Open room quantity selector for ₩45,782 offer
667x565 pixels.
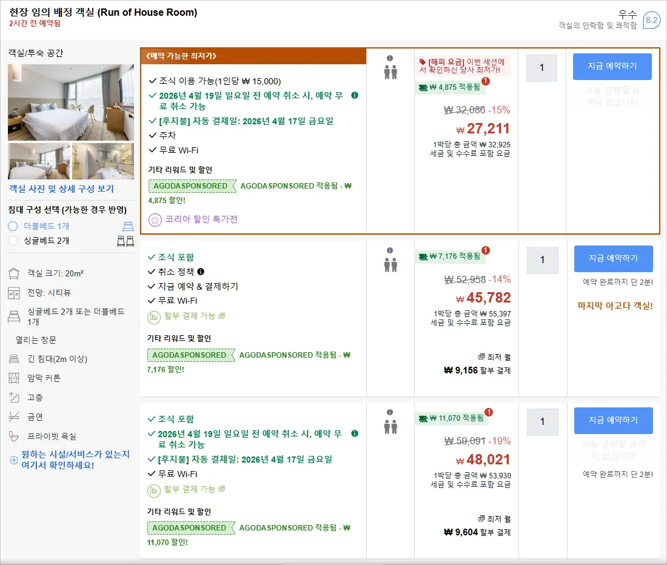click(x=542, y=259)
